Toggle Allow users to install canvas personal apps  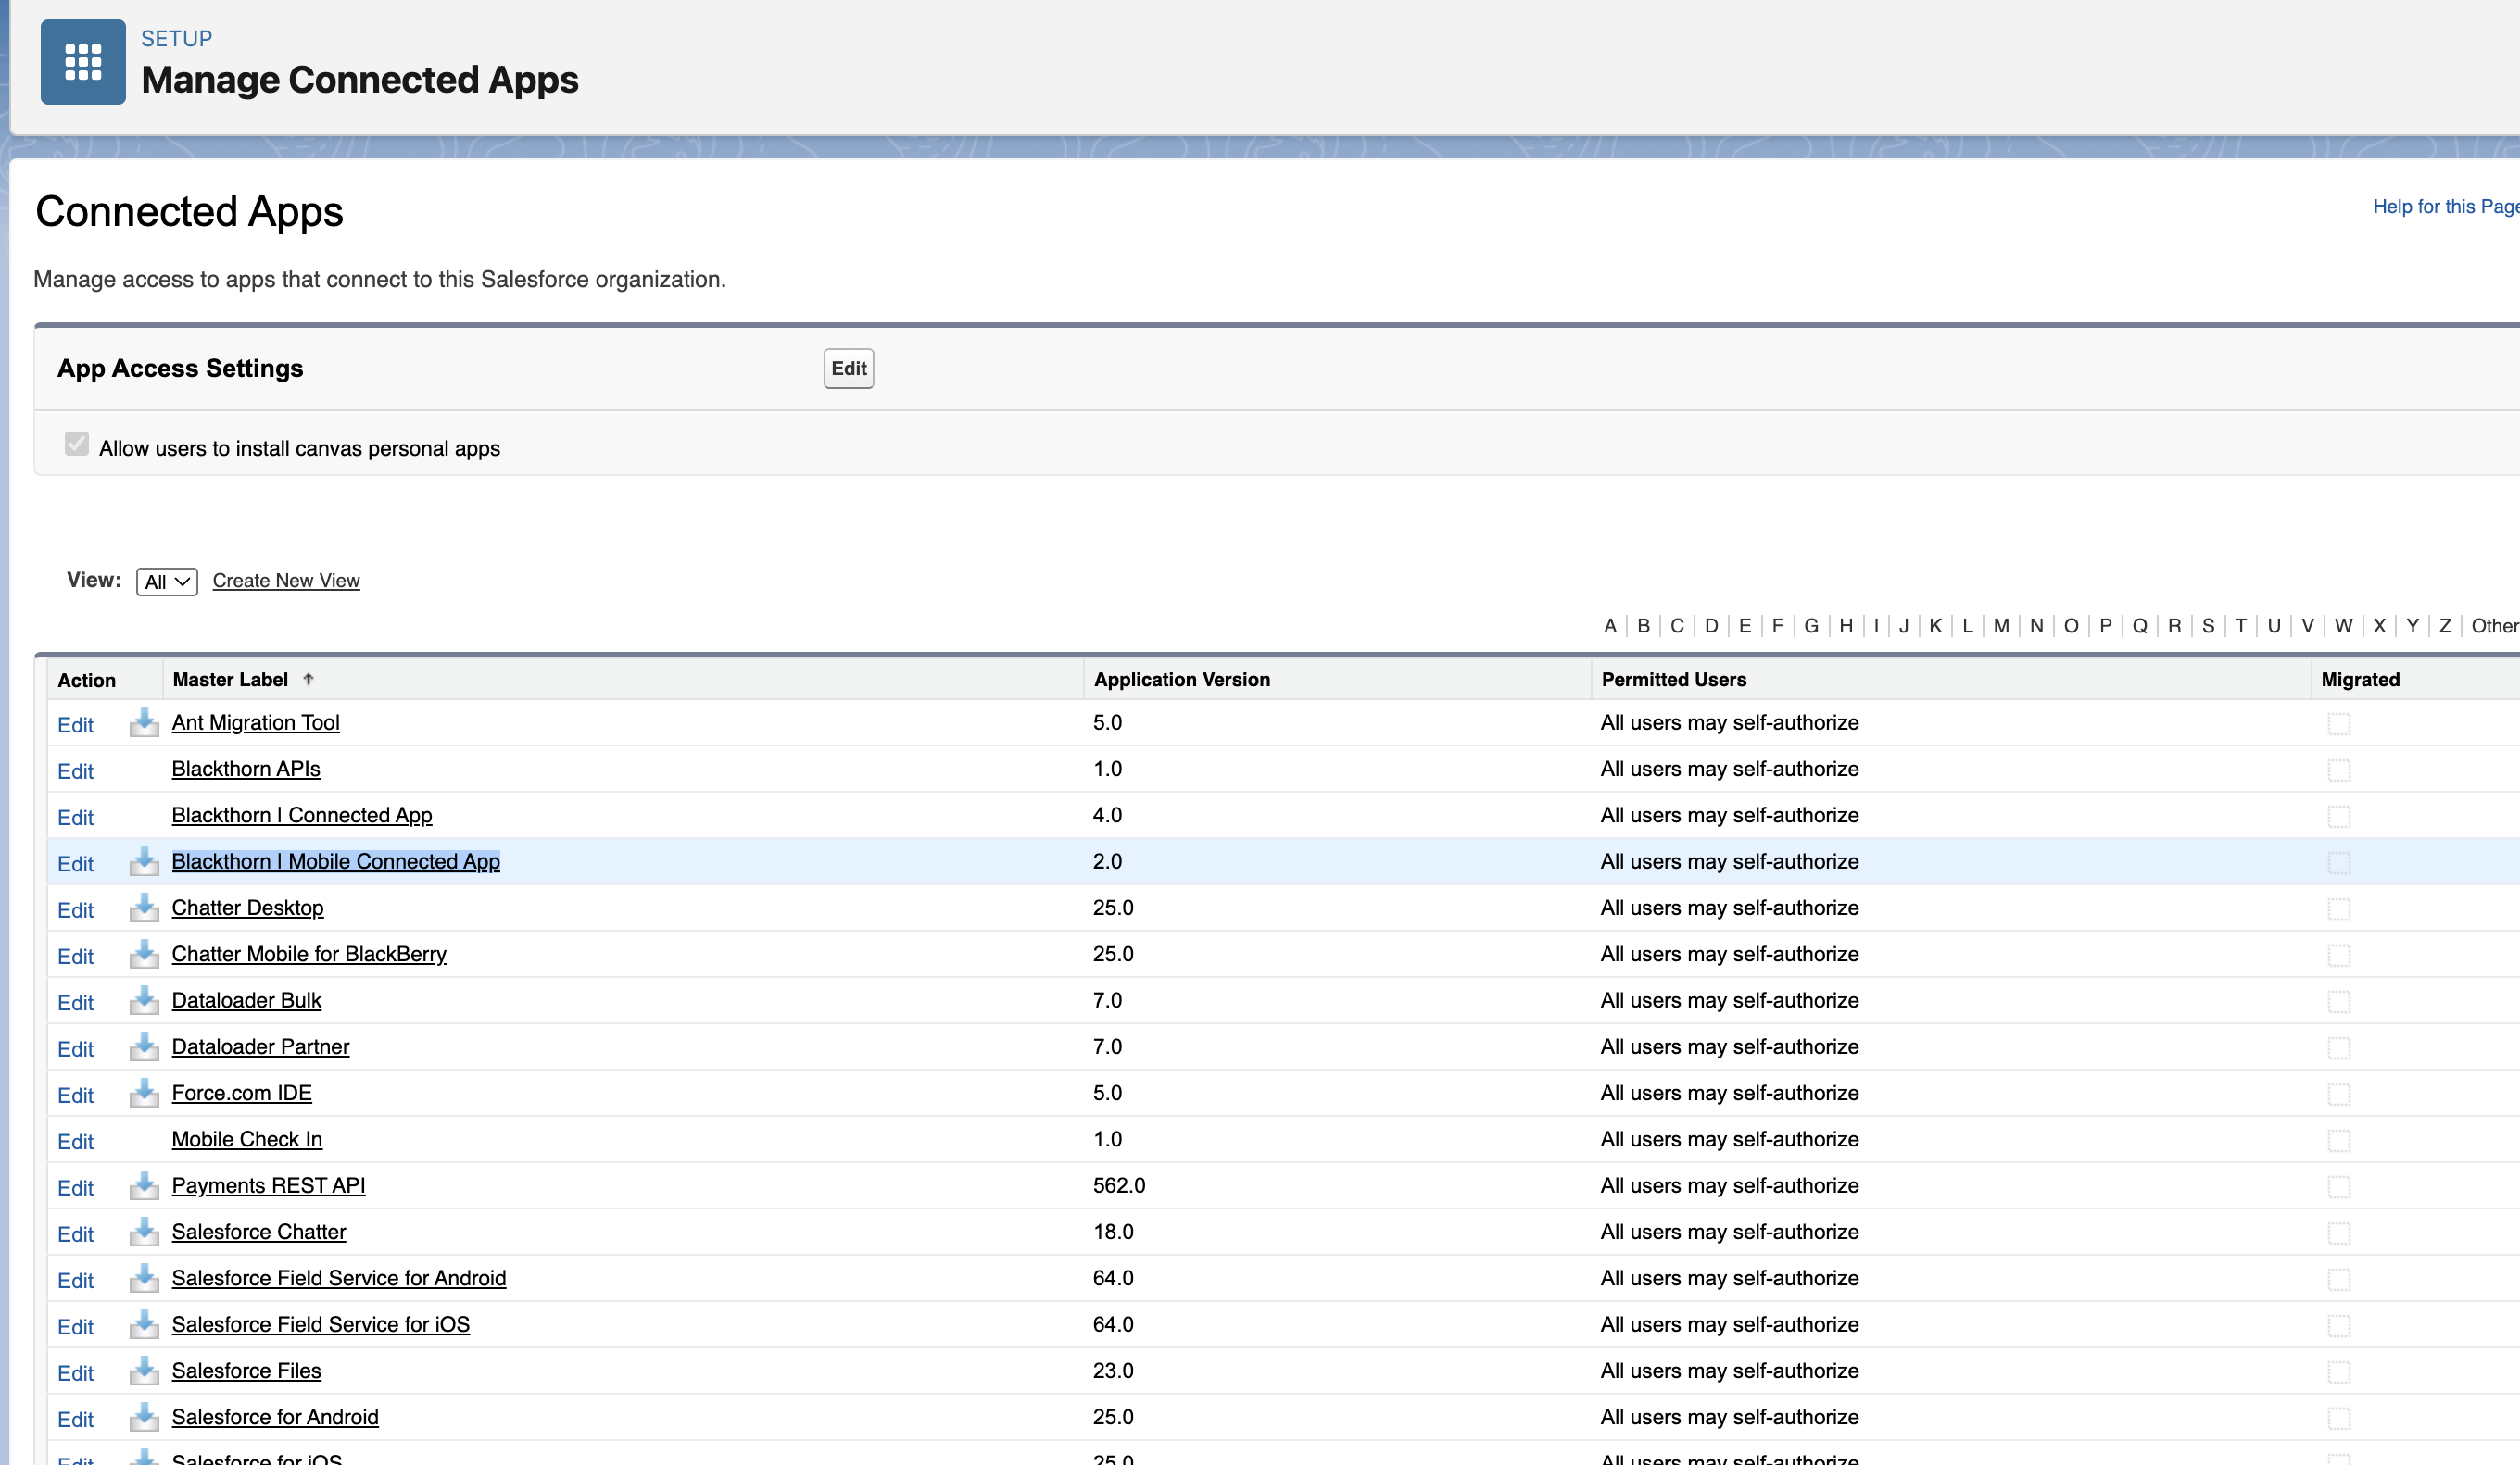77,444
